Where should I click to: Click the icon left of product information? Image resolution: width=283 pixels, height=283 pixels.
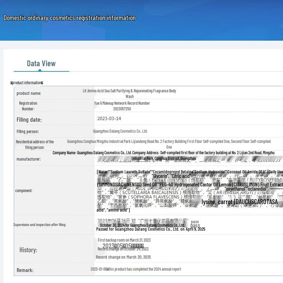(x=12, y=83)
